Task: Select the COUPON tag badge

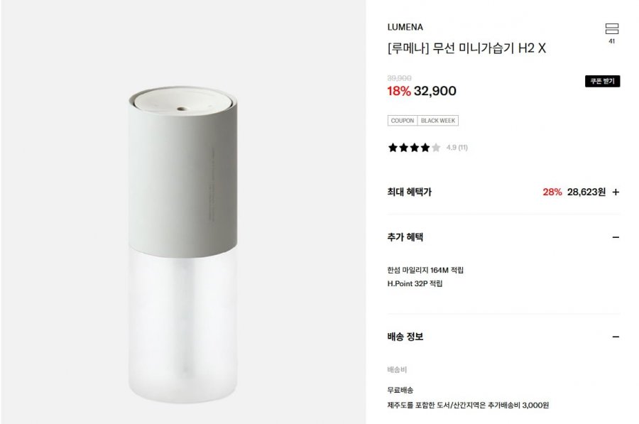Action: (403, 121)
